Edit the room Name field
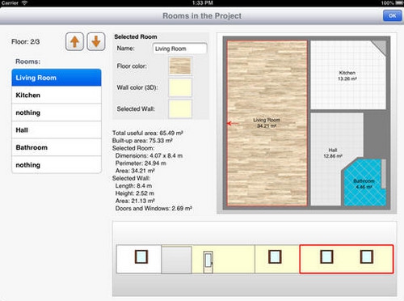The width and height of the screenshot is (404, 301). (x=180, y=49)
